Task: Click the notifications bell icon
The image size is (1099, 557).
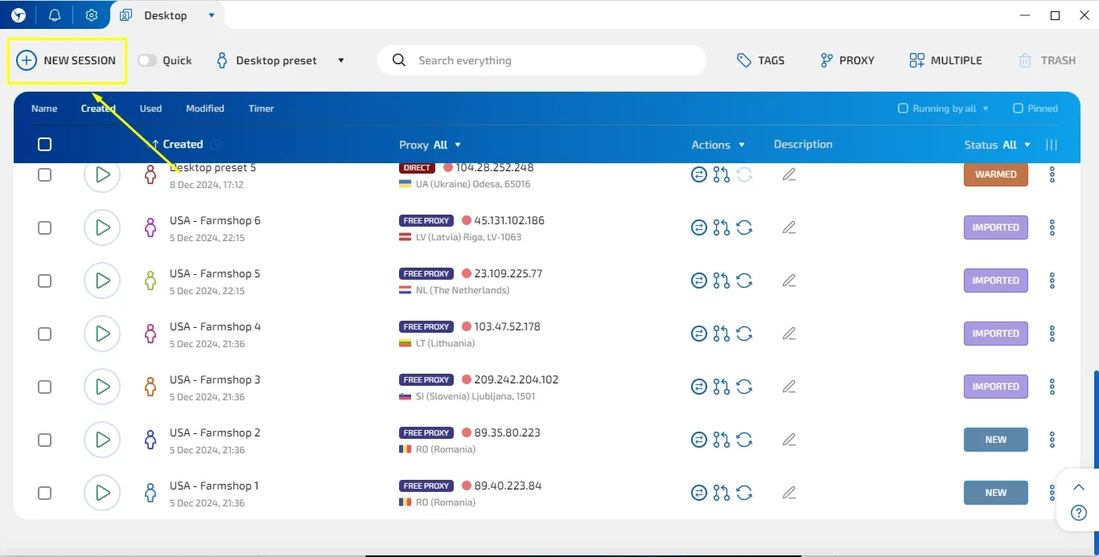Action: click(x=55, y=15)
